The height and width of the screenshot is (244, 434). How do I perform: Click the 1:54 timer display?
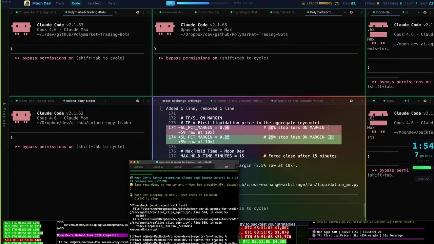pyautogui.click(x=423, y=146)
